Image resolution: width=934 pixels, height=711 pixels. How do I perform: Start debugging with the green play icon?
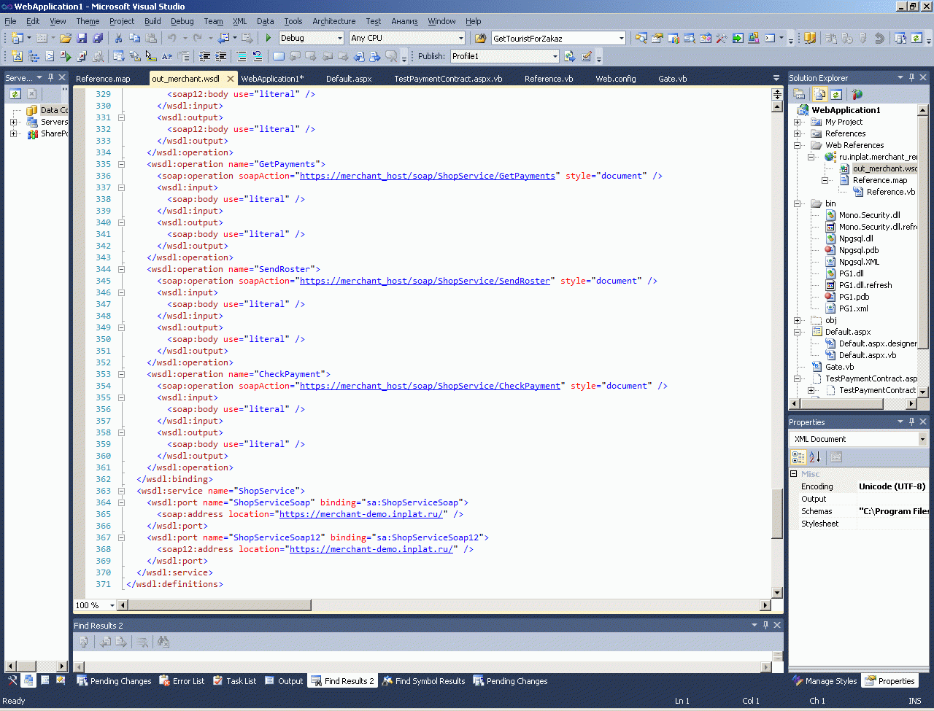[x=269, y=38]
